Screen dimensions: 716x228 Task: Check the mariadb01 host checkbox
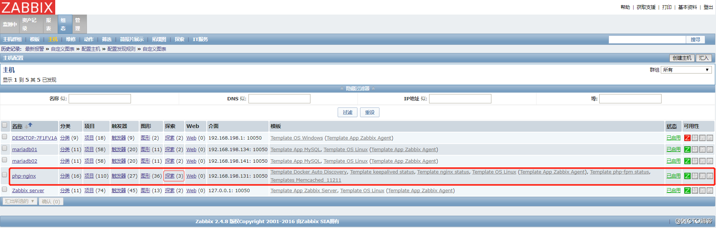pyautogui.click(x=4, y=149)
